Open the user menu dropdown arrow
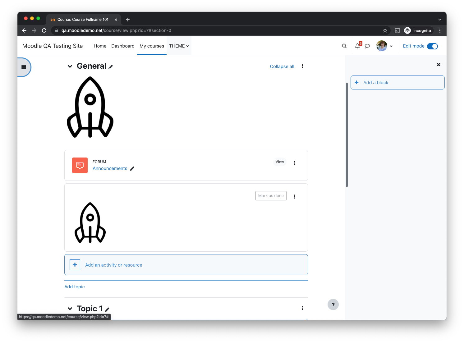Image resolution: width=464 pixels, height=343 pixels. click(x=391, y=46)
